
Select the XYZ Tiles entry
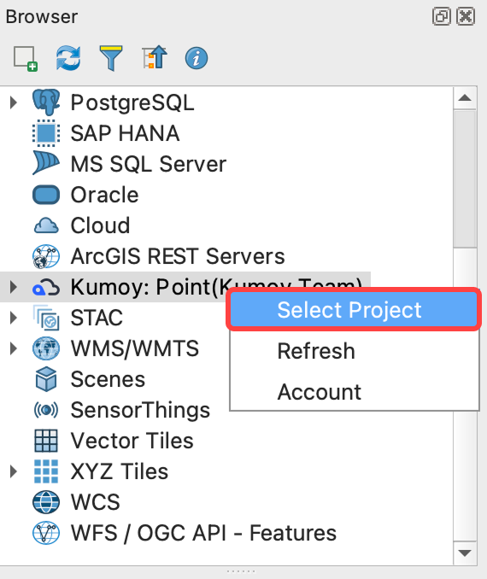120,471
